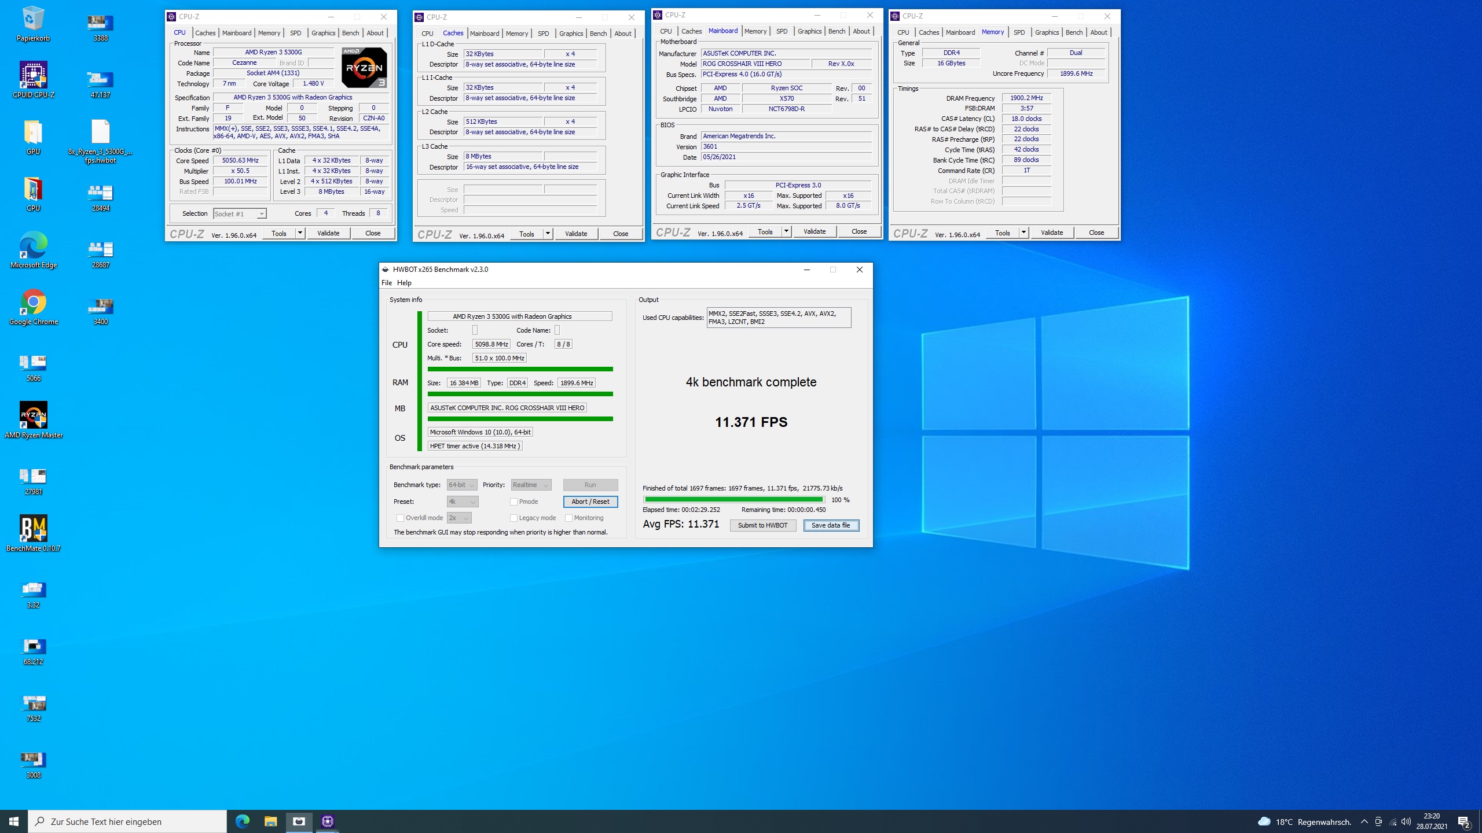Enable the Legacy mode checkbox
This screenshot has width=1482, height=833.
pyautogui.click(x=513, y=518)
